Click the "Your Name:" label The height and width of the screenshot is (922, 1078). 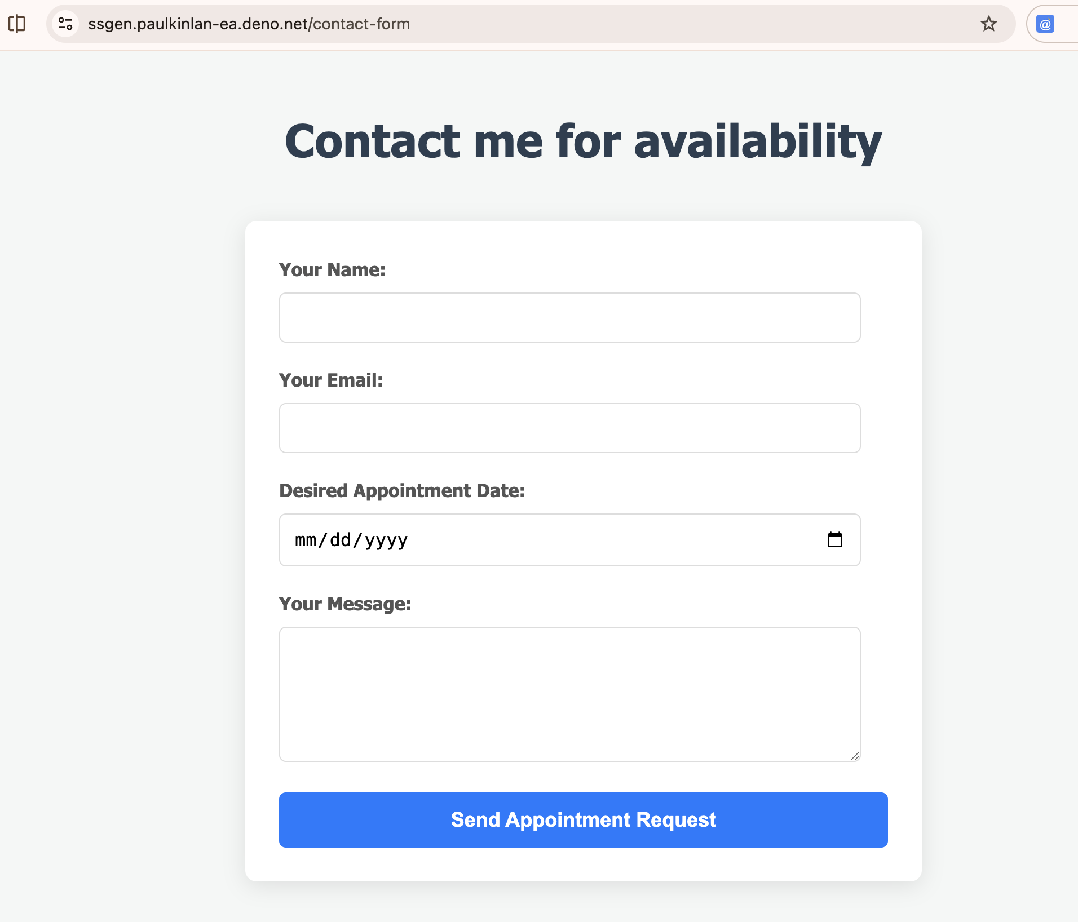332,270
